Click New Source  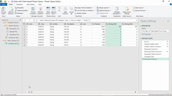(139, 8)
